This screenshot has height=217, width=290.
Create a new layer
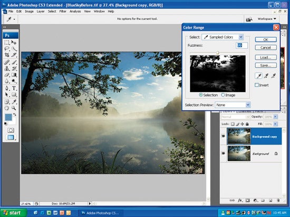point(270,200)
